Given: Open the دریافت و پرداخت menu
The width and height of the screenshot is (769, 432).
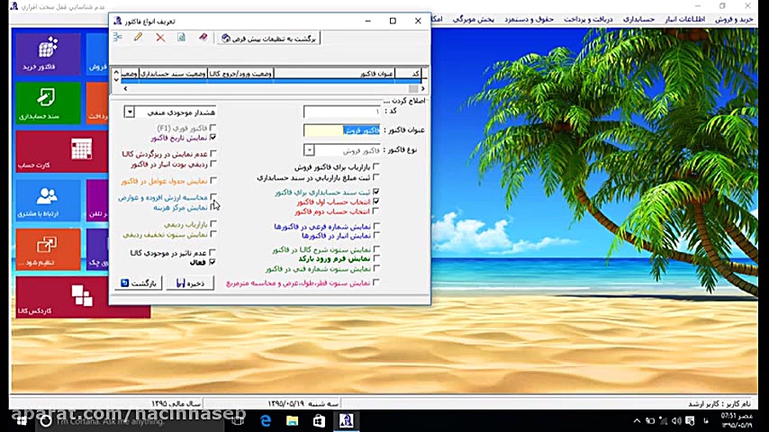Looking at the screenshot, I should [588, 19].
